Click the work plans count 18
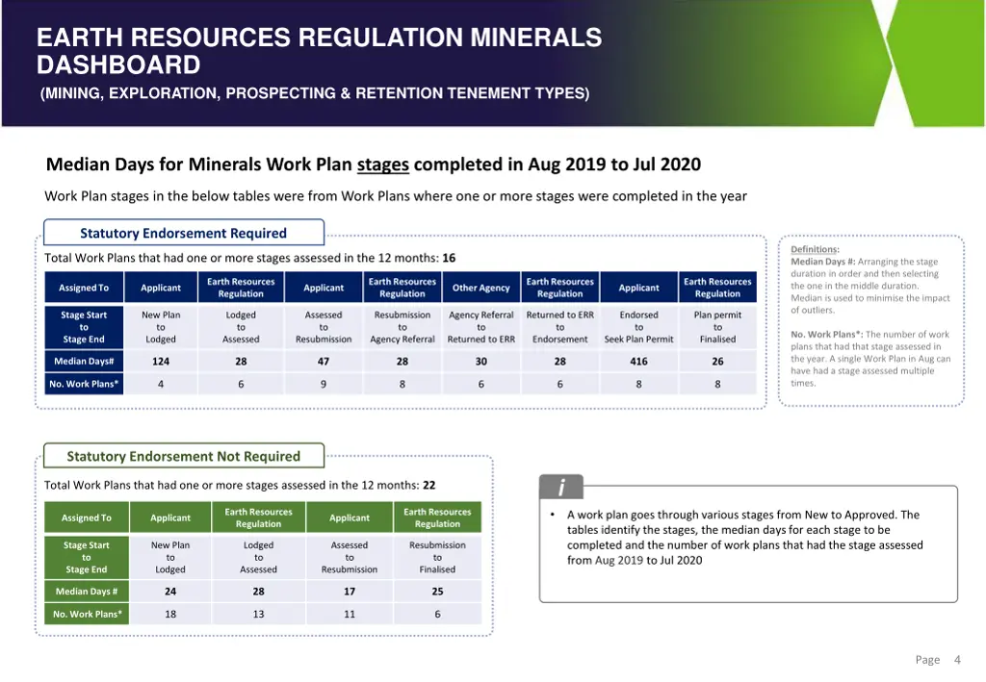The height and width of the screenshot is (682, 986). [170, 614]
